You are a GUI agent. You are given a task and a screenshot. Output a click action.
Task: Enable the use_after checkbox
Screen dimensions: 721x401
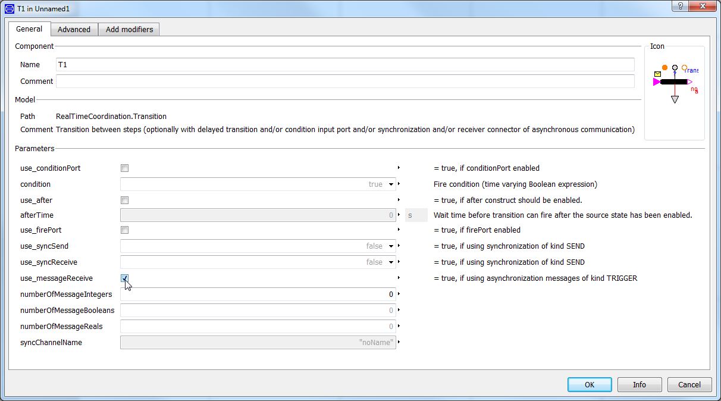click(x=124, y=200)
